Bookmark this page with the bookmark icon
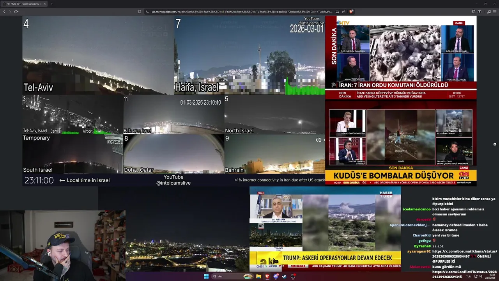This screenshot has width=499, height=281. click(140, 12)
